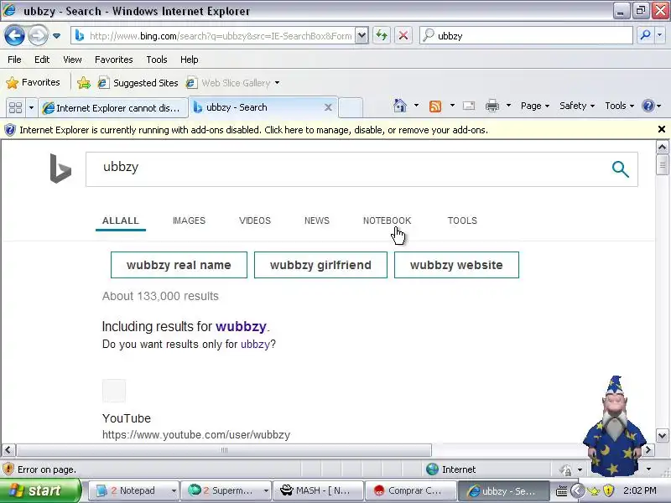Click the blue Help question mark icon
The image size is (671, 503).
[648, 106]
